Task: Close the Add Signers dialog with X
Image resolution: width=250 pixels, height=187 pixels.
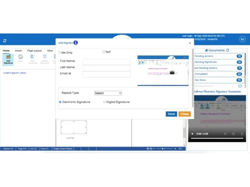Action: (190, 43)
